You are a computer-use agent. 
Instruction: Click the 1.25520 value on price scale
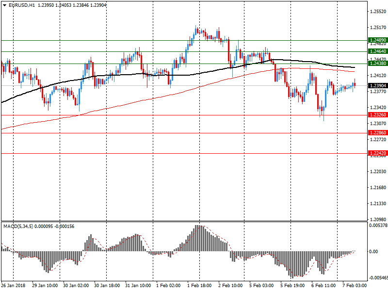coord(377,11)
